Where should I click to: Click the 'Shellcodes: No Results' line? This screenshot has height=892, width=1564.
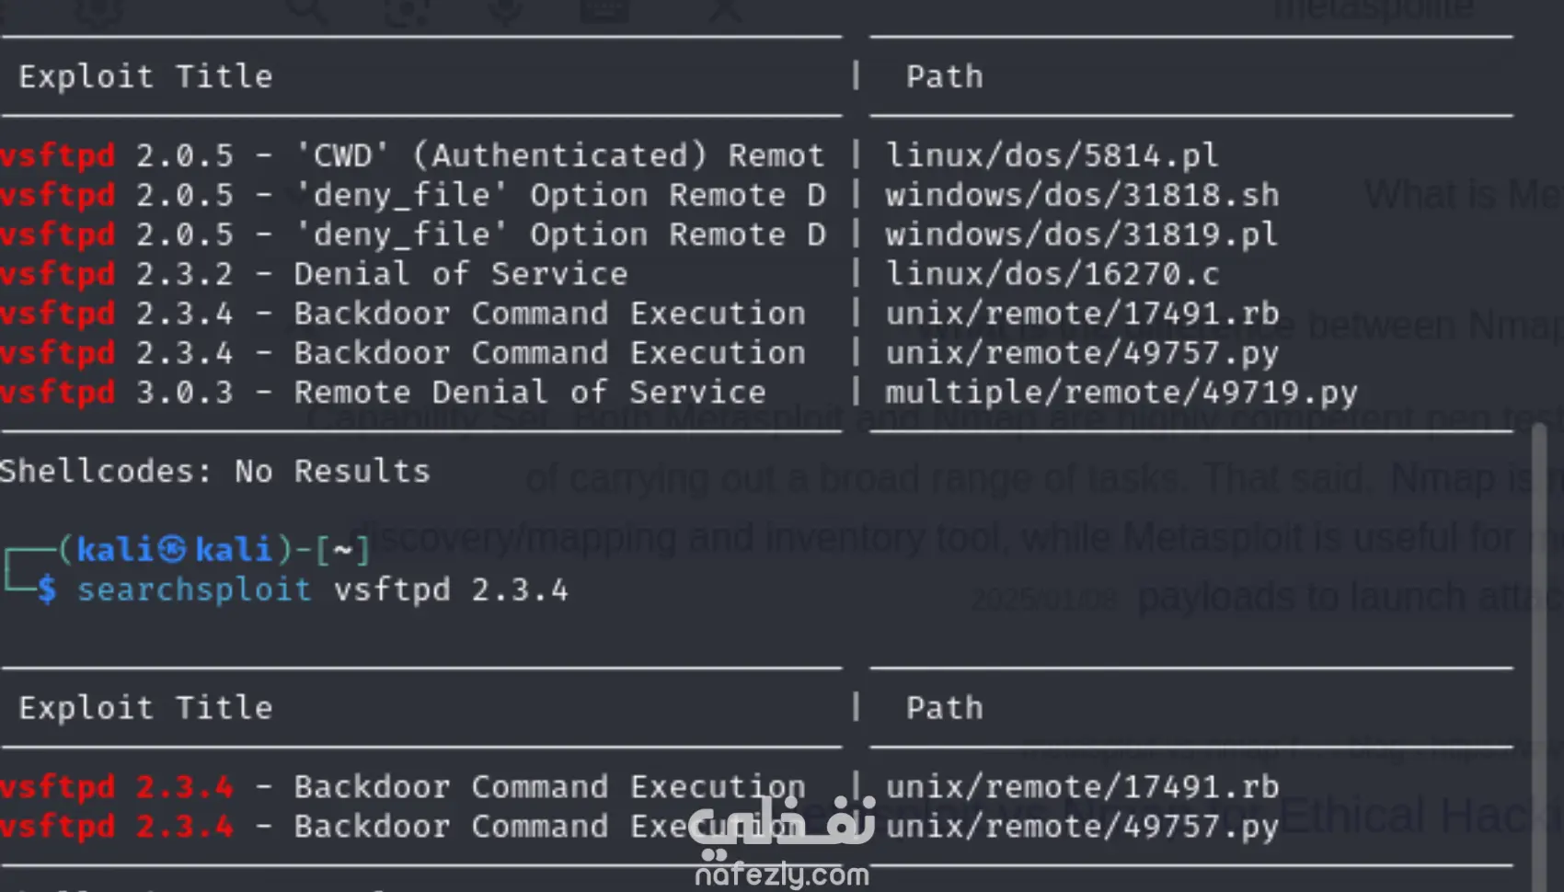coord(214,472)
